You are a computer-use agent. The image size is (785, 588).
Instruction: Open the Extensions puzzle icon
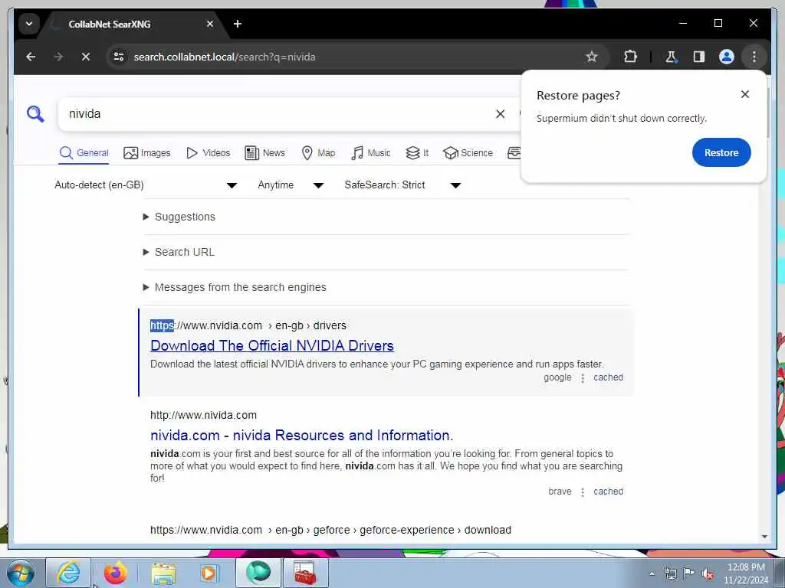[x=630, y=57]
